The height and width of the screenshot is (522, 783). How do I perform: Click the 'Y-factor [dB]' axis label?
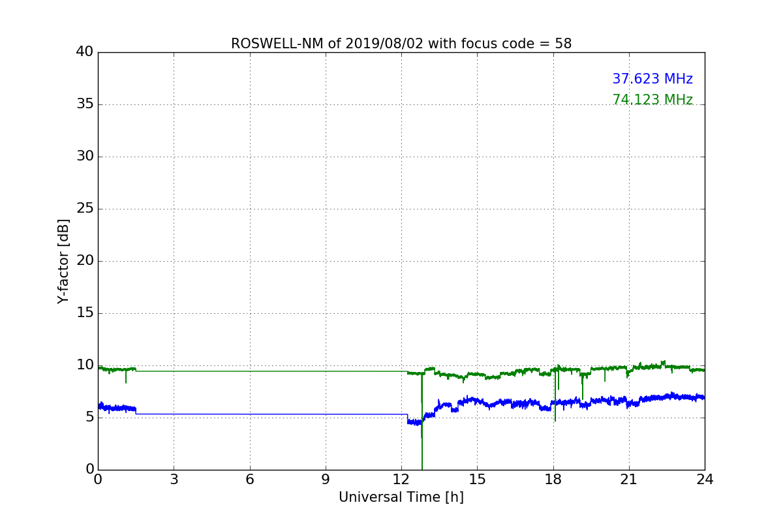(x=63, y=261)
